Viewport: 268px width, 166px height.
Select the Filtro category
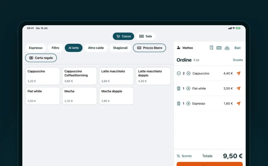55,48
